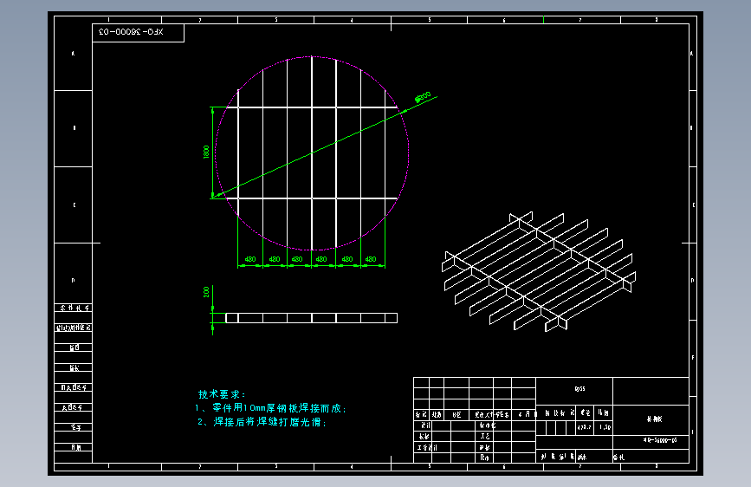Image resolution: width=751 pixels, height=487 pixels.
Task: Select the mirrored XFQ-36000-02 drawing number box
Action: coord(138,33)
